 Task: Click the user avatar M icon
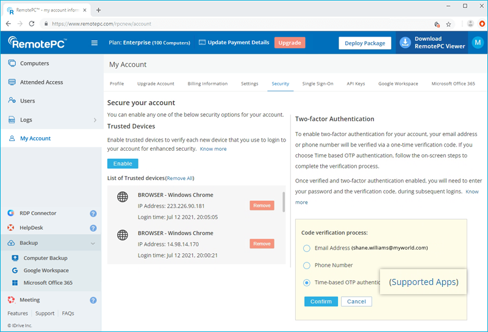[x=476, y=43]
